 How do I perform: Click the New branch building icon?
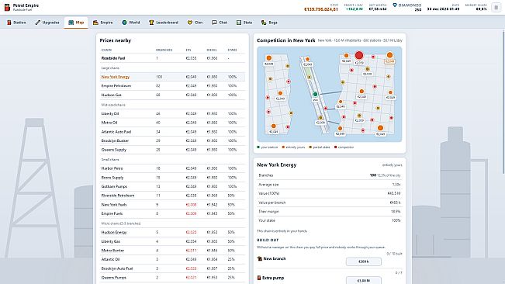[260, 258]
